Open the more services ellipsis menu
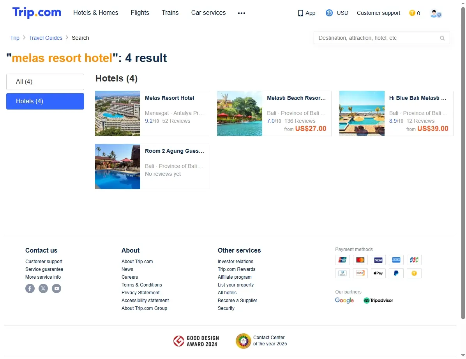Screen dimensions: 466x359 click(241, 13)
